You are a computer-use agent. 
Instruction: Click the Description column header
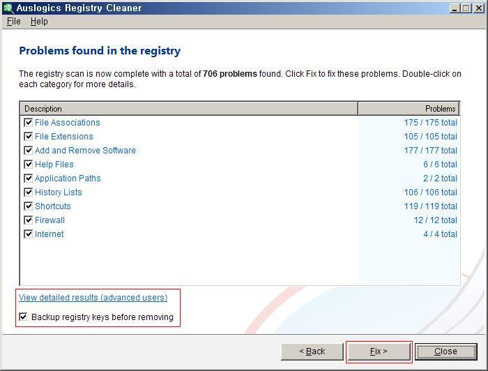[189, 109]
